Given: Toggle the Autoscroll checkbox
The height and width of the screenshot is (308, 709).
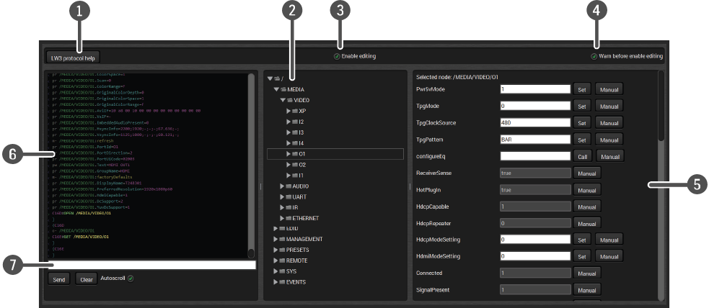Looking at the screenshot, I should (131, 278).
